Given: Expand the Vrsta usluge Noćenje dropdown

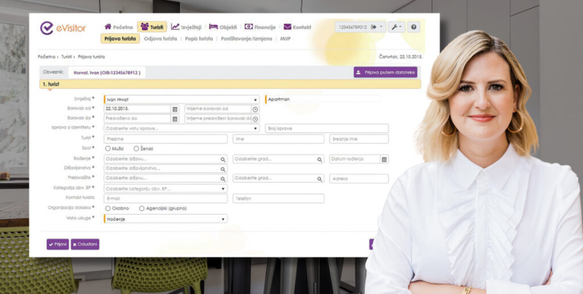Looking at the screenshot, I should pos(223,218).
